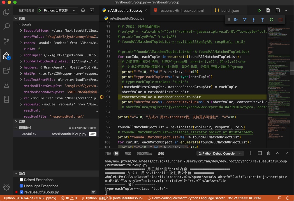
Task: Open the Explorer view in activity bar
Action: click(x=6, y=12)
